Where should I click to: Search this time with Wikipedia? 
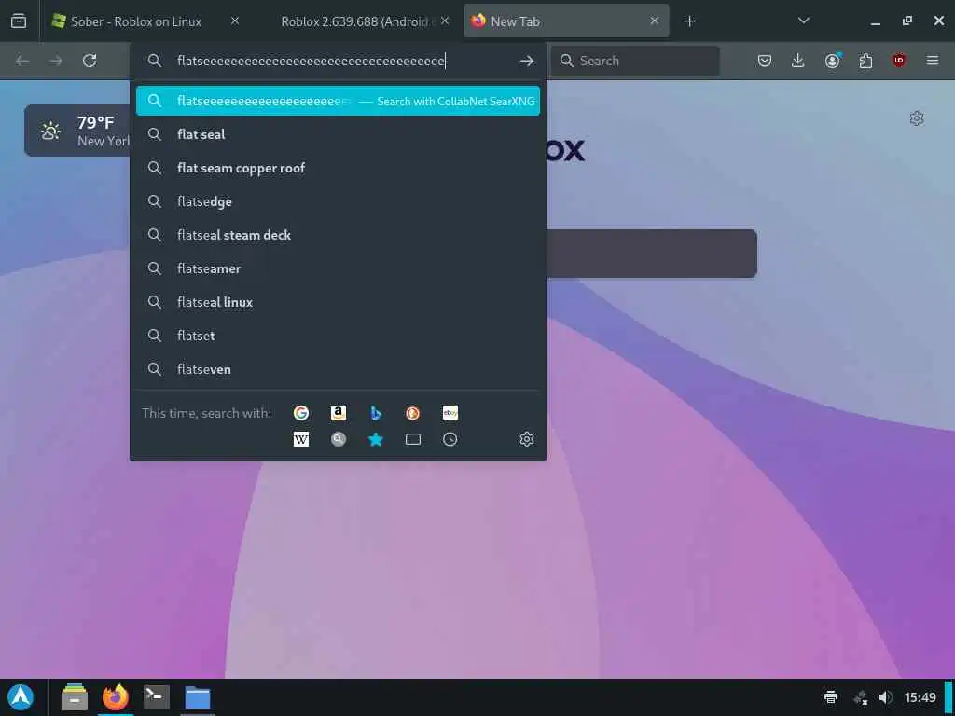click(301, 439)
